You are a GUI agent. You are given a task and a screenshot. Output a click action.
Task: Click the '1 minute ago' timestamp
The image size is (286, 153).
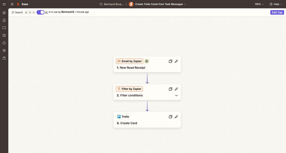pyautogui.click(x=82, y=12)
